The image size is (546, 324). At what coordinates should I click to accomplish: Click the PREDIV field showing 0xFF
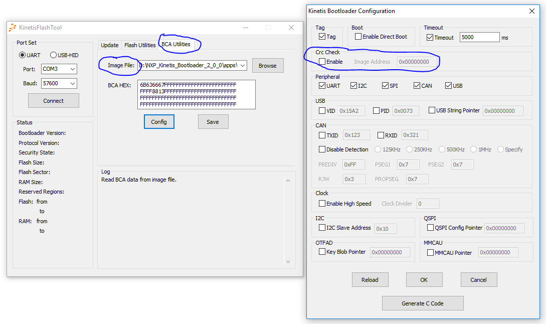pyautogui.click(x=354, y=165)
